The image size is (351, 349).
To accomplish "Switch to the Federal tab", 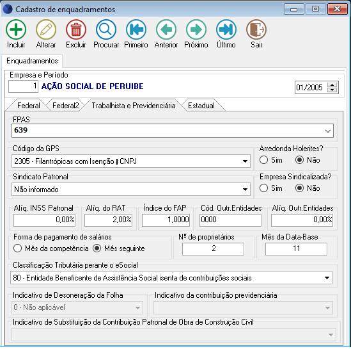I will [x=29, y=106].
